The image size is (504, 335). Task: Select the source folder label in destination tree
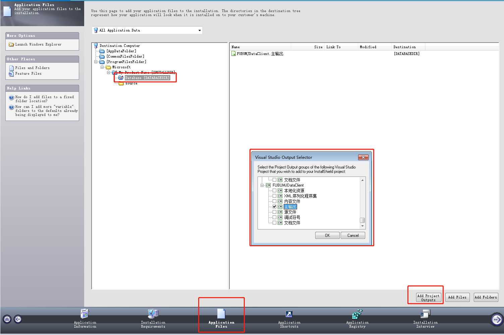coord(131,83)
